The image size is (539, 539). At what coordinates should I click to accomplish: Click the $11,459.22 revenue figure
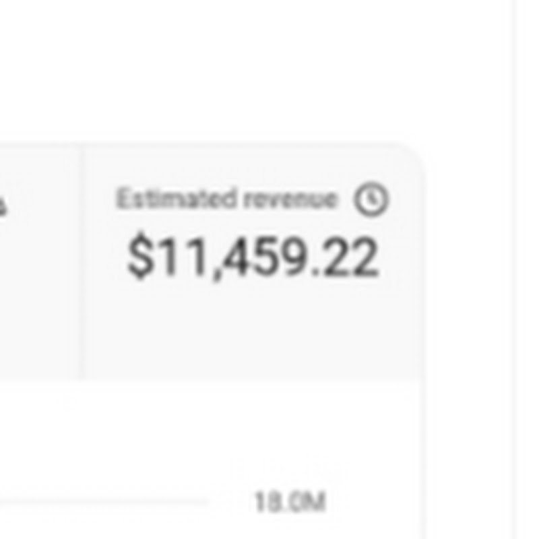point(253,256)
